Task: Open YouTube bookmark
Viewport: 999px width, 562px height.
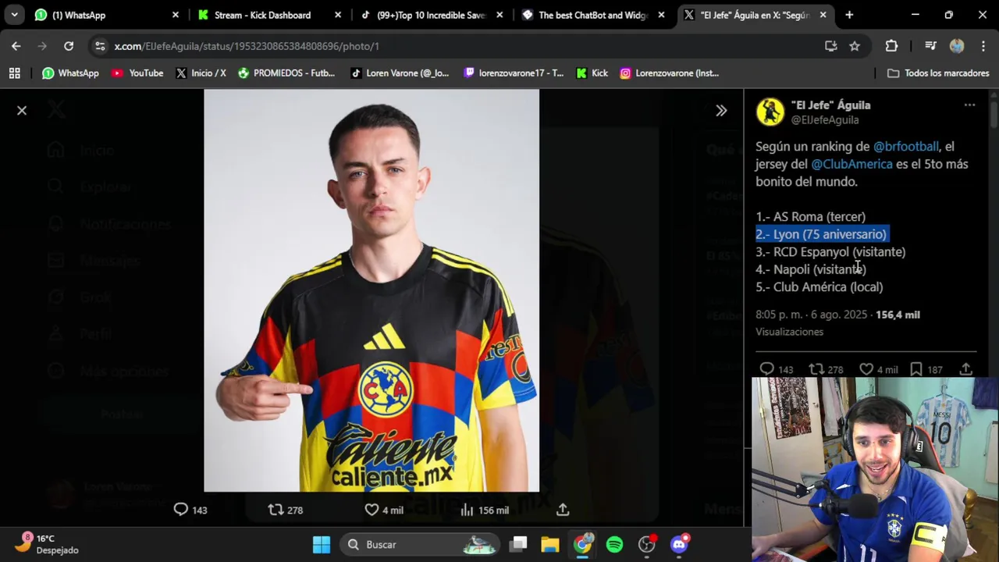Action: [x=137, y=73]
